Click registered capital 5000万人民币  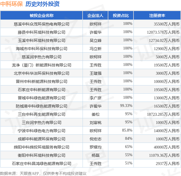point(168,57)
